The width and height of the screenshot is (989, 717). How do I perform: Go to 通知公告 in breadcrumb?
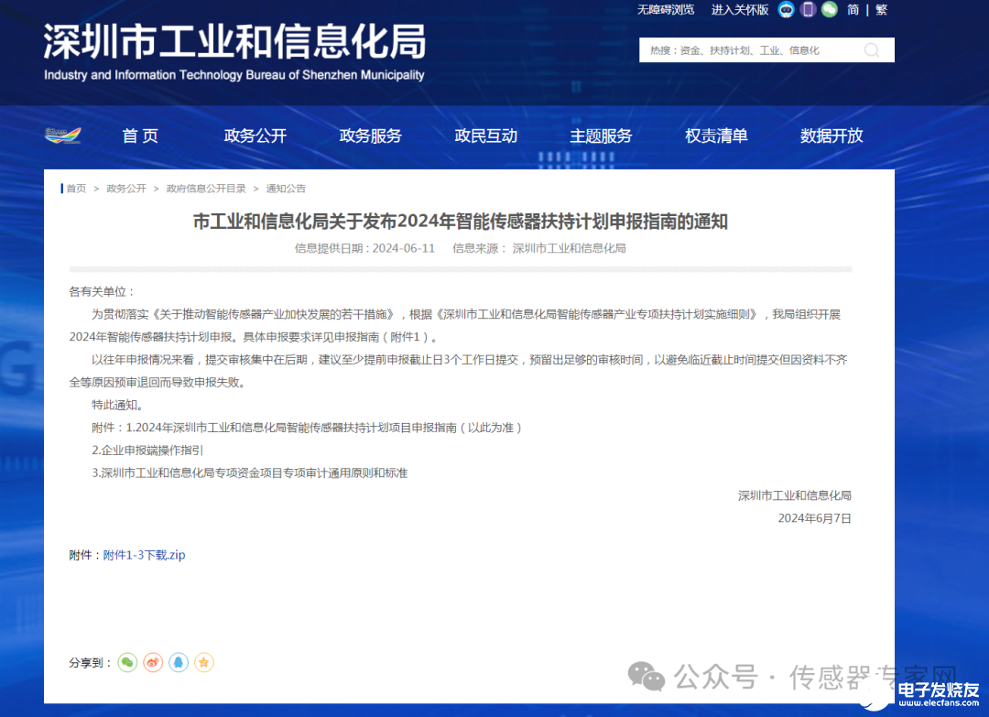pos(286,189)
